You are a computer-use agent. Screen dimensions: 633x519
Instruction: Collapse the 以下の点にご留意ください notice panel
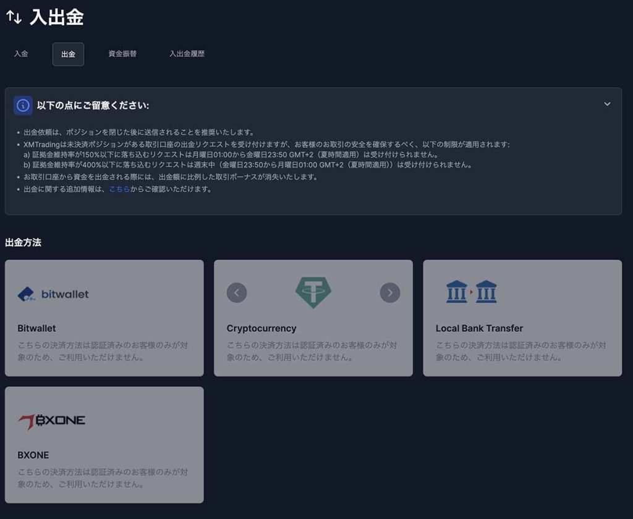tap(607, 104)
